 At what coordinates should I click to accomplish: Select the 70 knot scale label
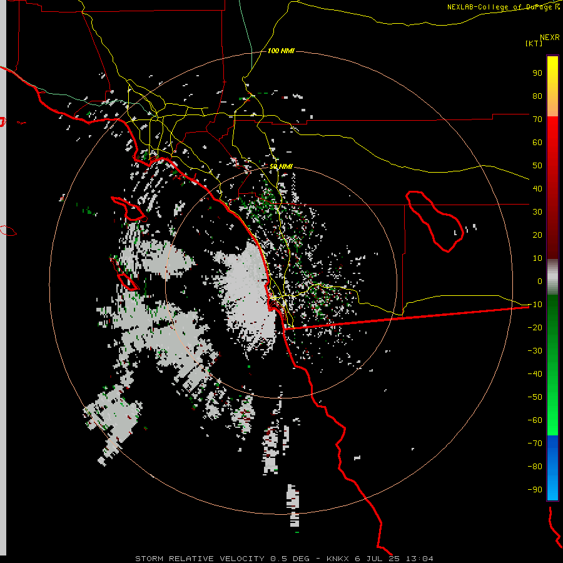[x=537, y=119]
